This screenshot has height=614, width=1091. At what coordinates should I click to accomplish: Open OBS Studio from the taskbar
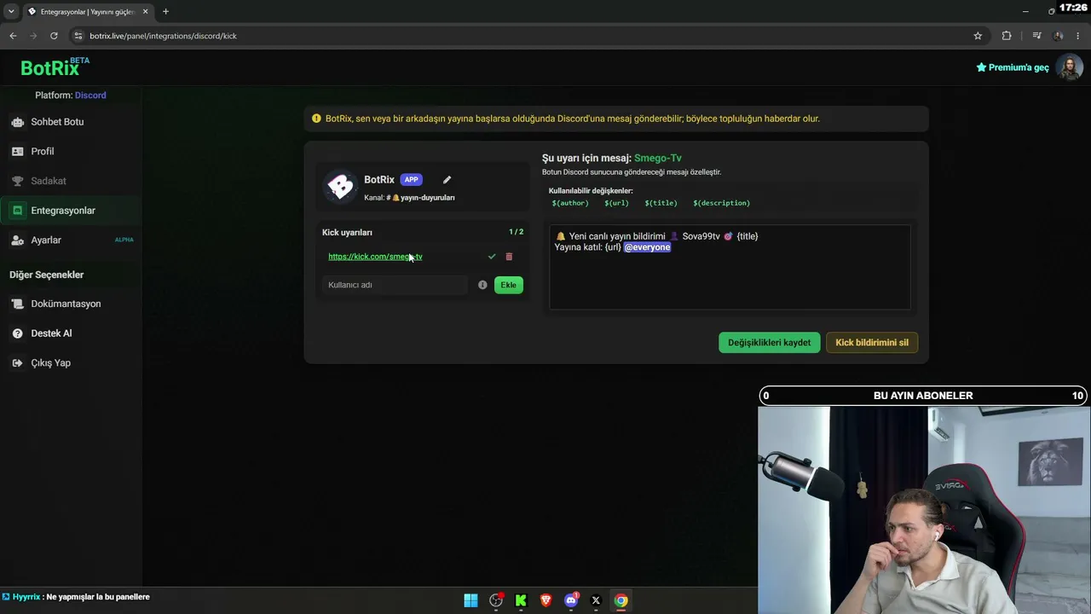[x=496, y=600]
